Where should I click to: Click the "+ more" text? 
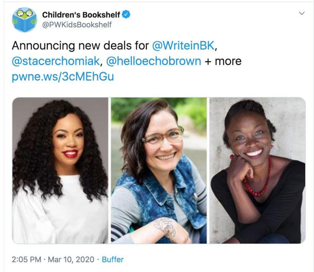coord(223,61)
